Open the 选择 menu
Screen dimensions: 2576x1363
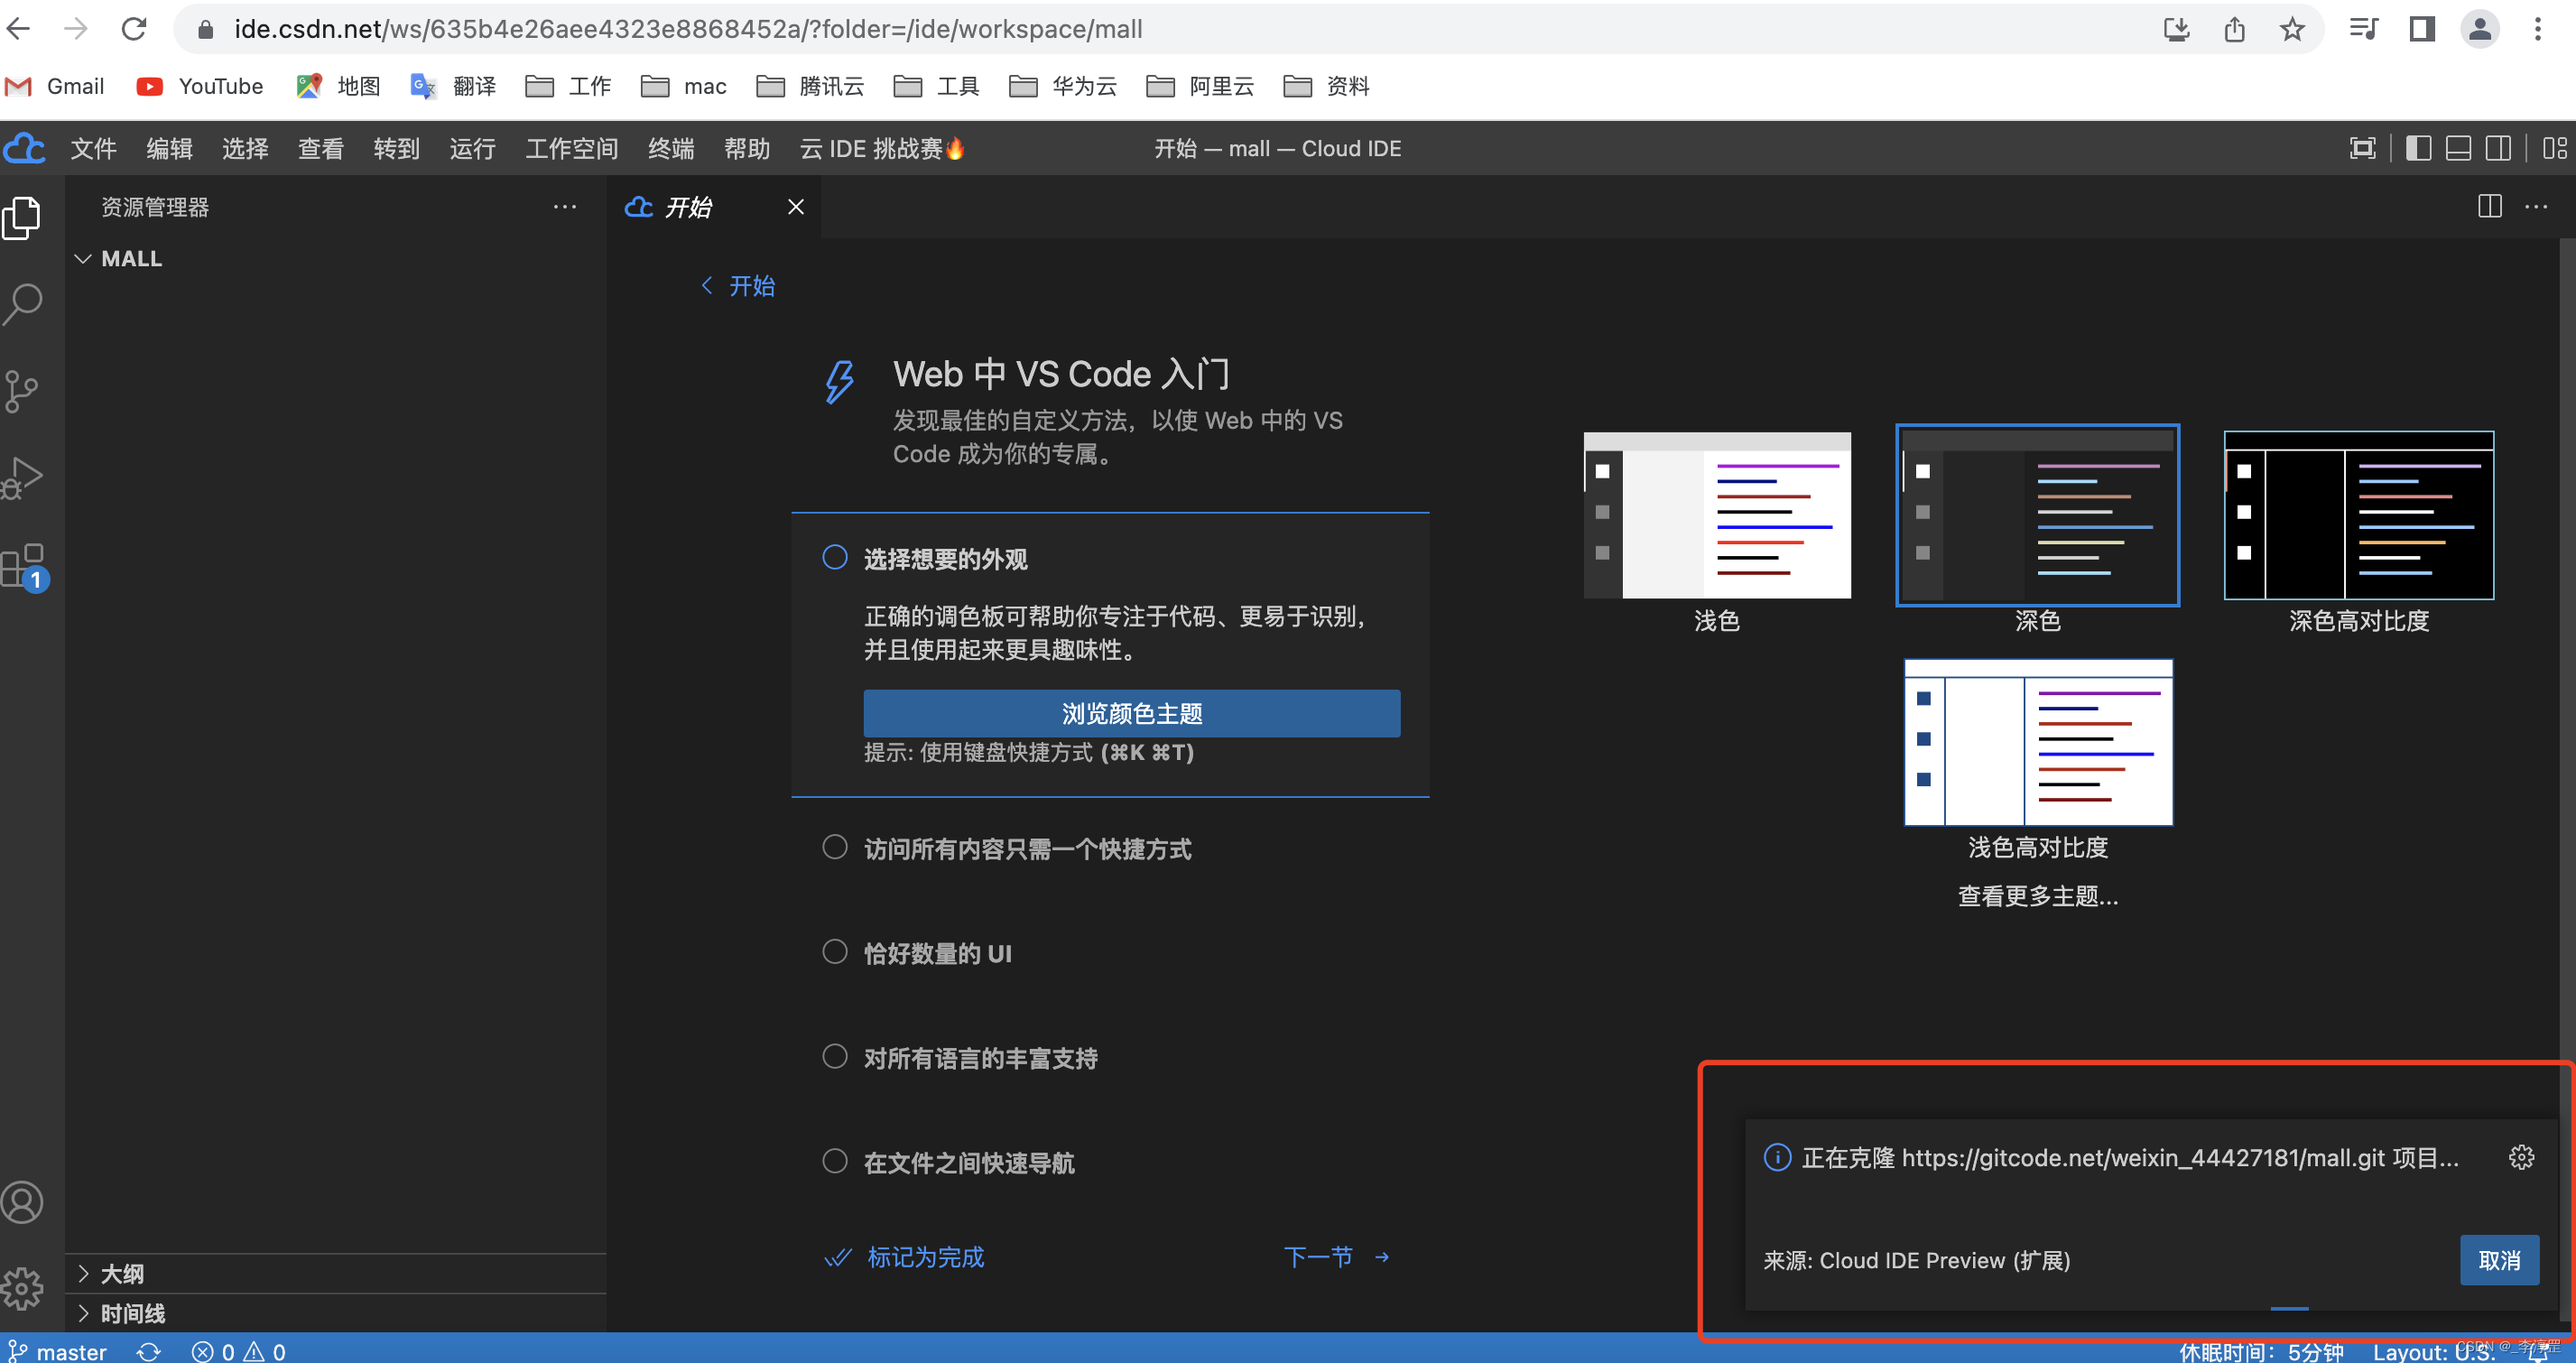(245, 149)
